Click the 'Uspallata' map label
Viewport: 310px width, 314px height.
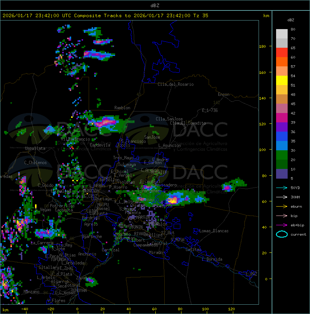tap(35, 148)
